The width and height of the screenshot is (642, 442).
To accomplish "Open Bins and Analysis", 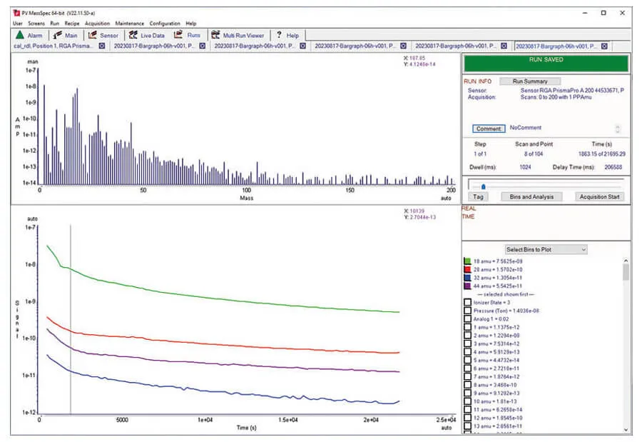I will pos(531,197).
